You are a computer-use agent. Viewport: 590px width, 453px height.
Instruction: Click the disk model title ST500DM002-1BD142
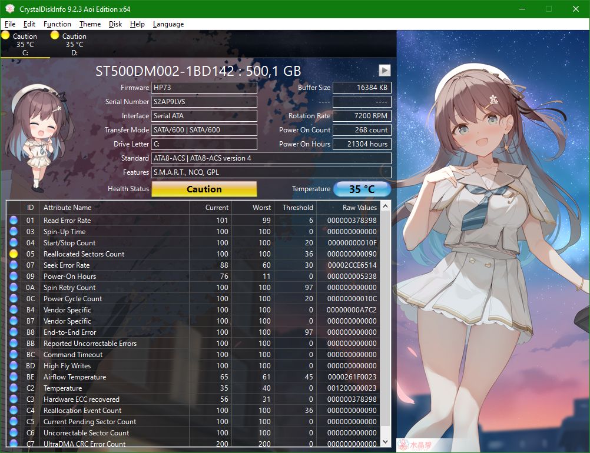tap(164, 71)
